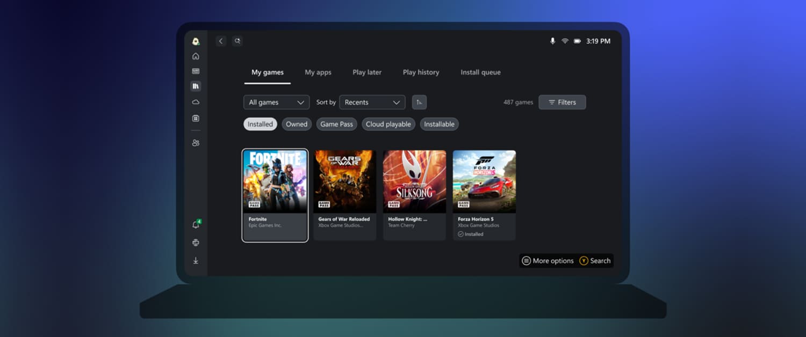Open the Hollow Knight Silksong tile
806x337 pixels.
[x=414, y=194]
